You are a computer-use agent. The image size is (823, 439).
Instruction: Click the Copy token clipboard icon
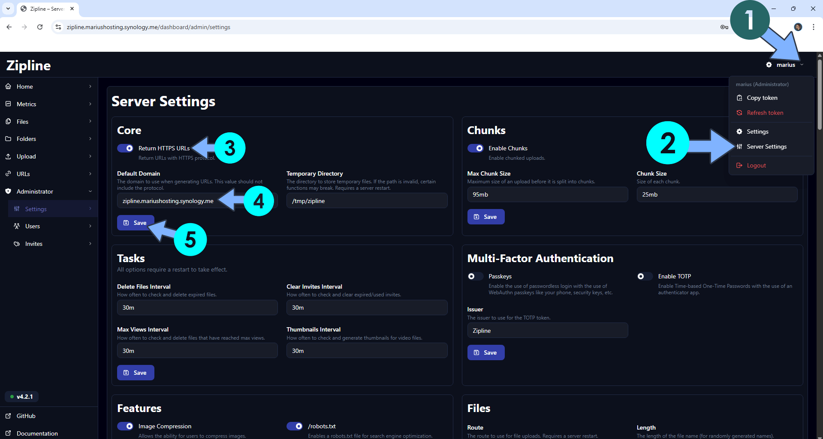click(x=739, y=98)
